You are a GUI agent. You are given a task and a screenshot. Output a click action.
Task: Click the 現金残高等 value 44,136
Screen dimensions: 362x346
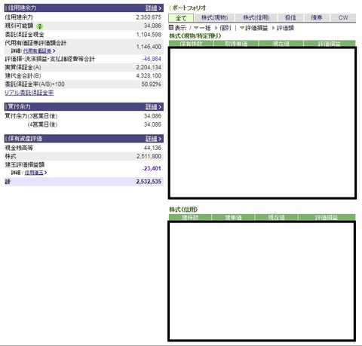(x=152, y=148)
